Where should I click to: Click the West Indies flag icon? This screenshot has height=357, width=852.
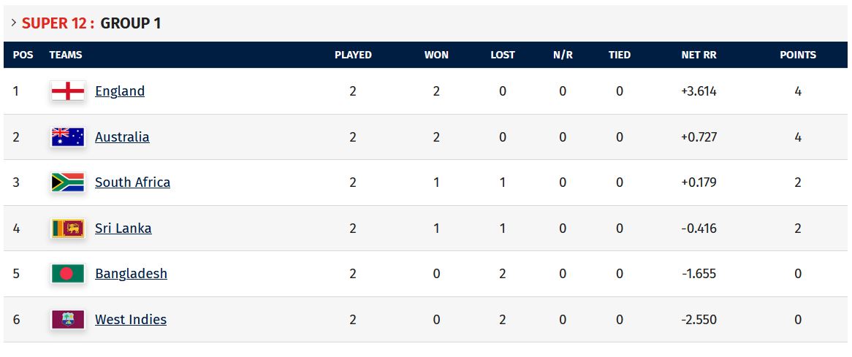coord(68,319)
